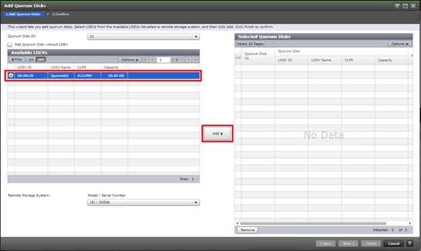Screen dimensions: 421x251
Task: Click Capacity header in Selected Quorum Disks
Action: (391, 60)
